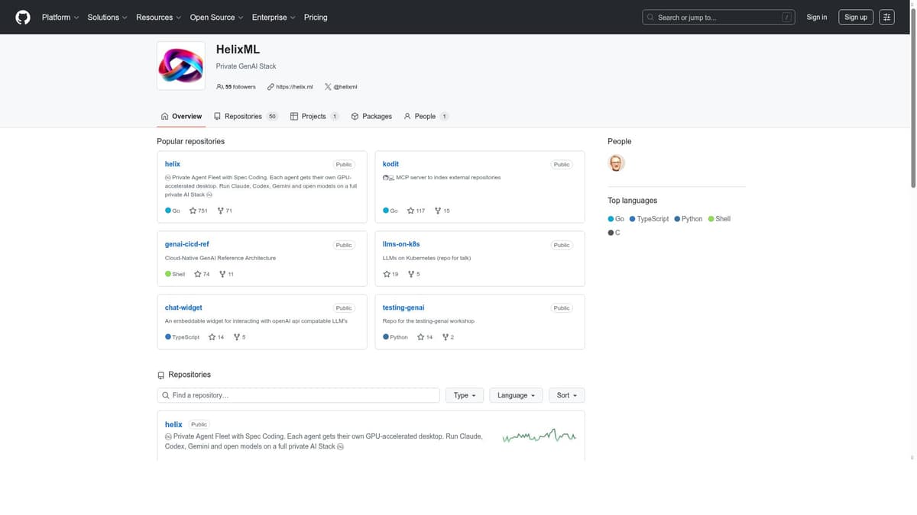
Task: Open the llms-on-k8s repository link
Action: [x=401, y=244]
